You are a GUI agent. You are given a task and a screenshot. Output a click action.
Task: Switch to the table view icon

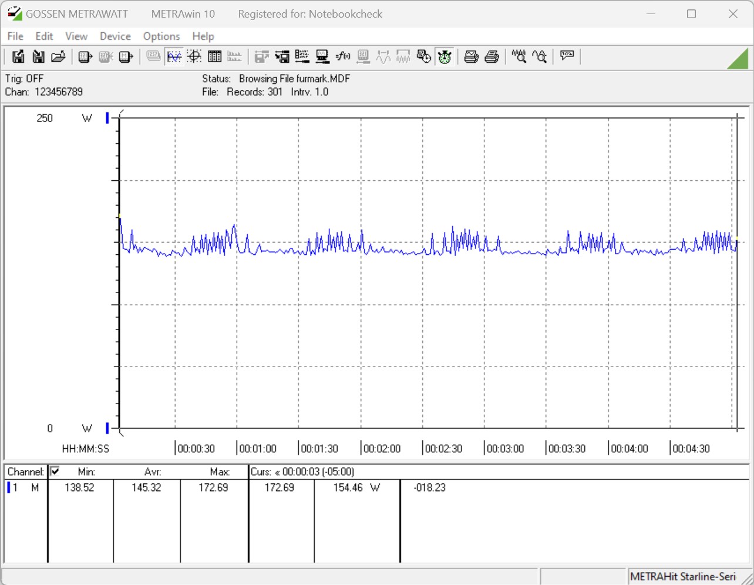214,56
